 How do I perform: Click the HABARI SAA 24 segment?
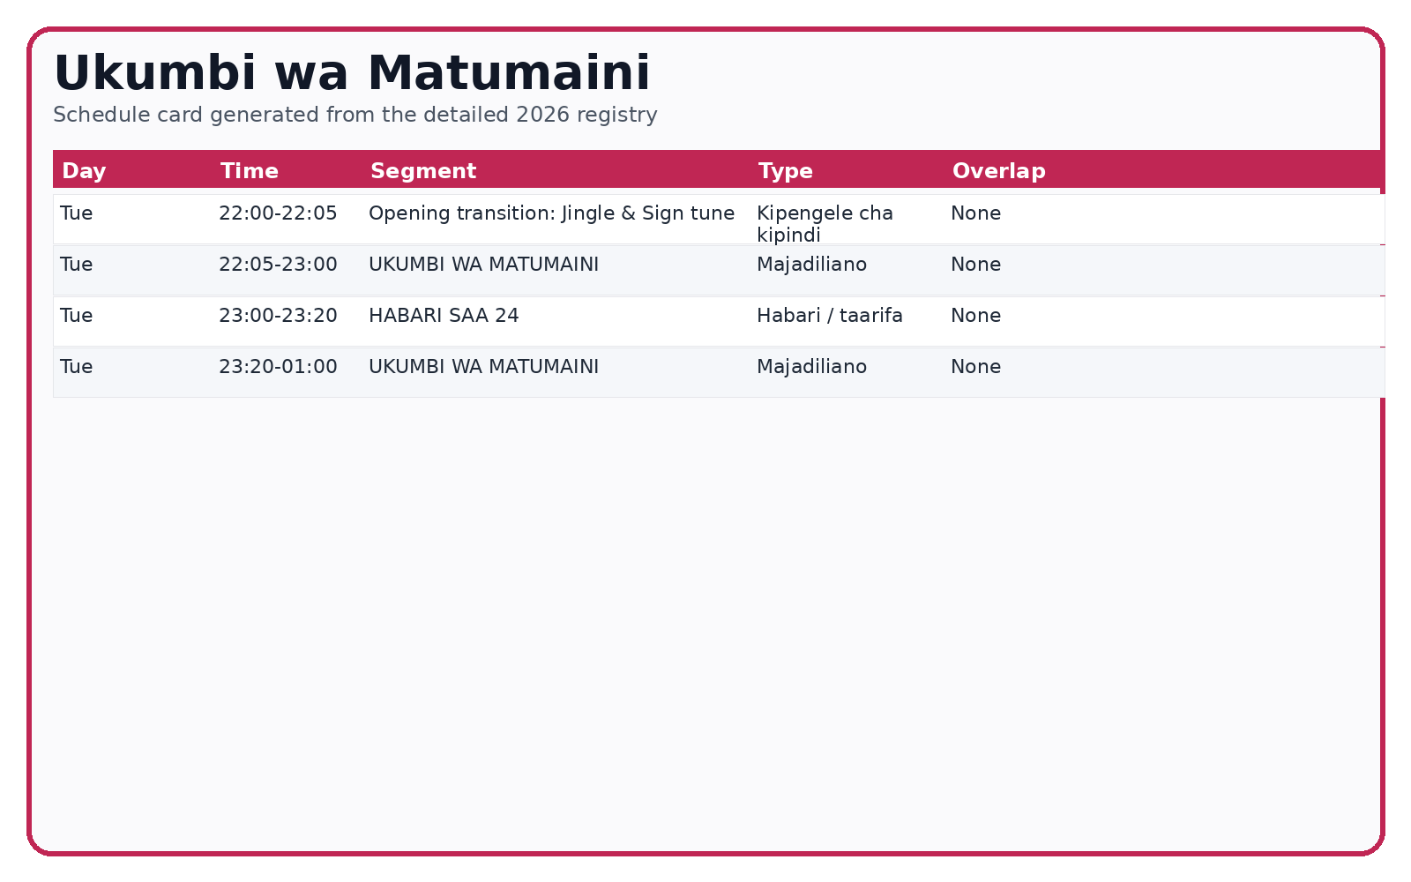444,316
